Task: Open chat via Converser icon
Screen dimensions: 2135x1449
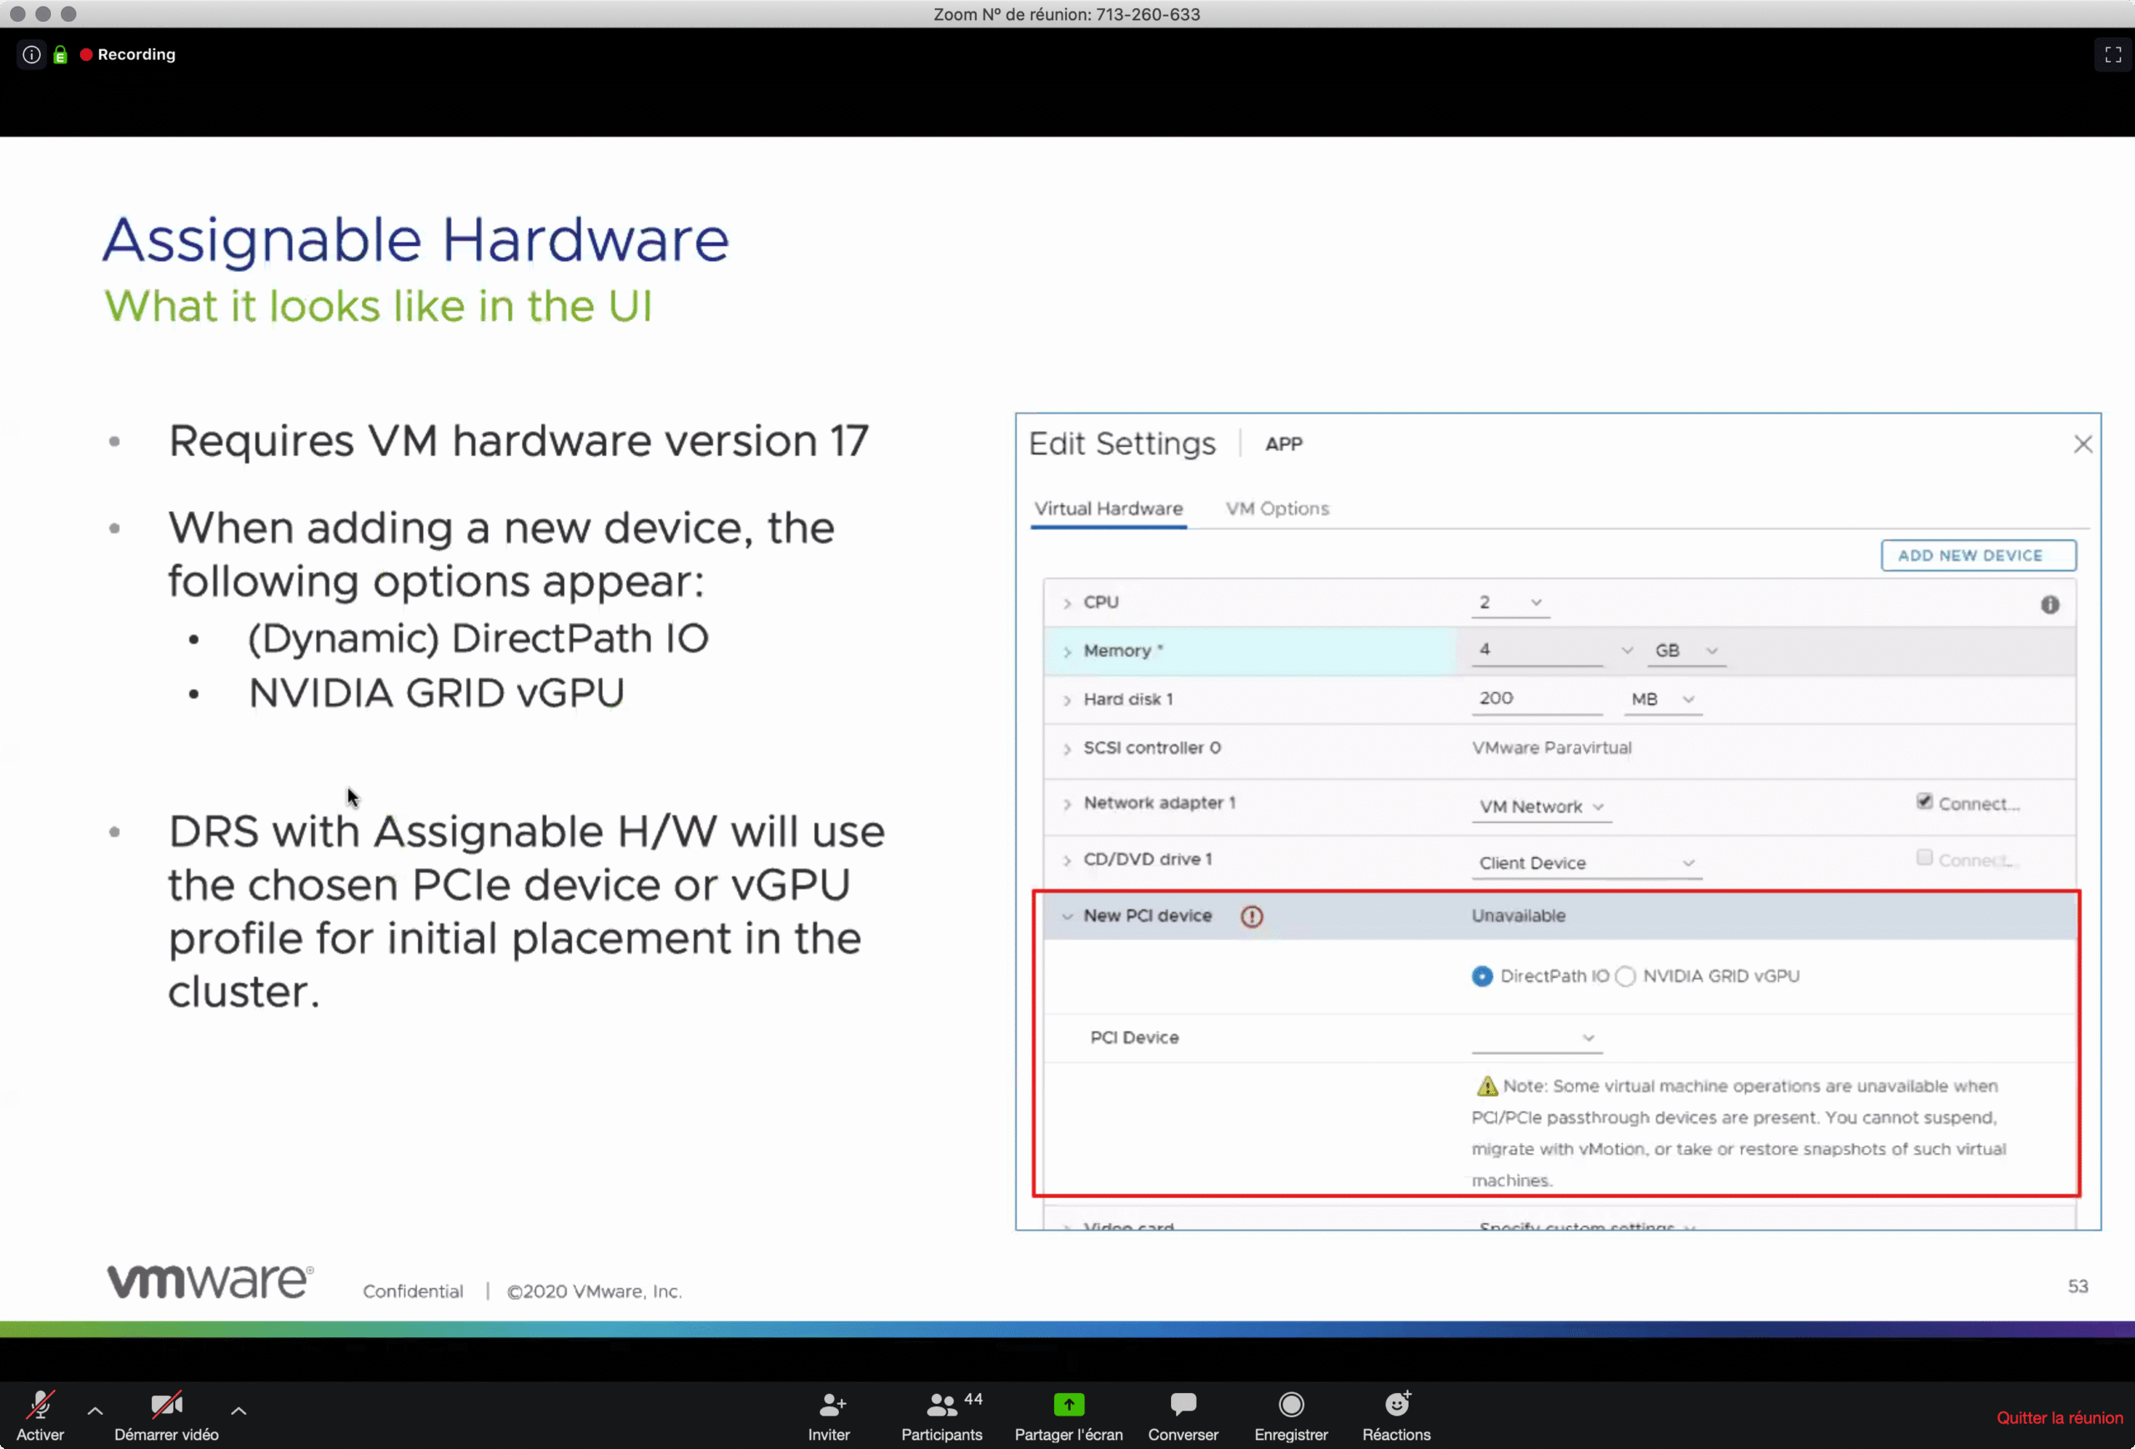Action: (x=1183, y=1404)
